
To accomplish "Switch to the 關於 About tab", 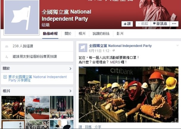I will [x=68, y=34].
